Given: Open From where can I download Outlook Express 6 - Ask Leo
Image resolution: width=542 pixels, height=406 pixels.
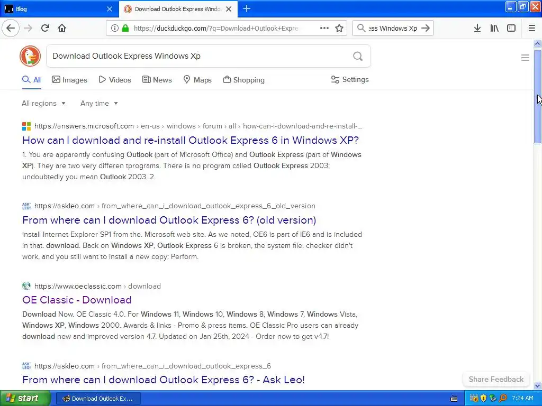Looking at the screenshot, I should click(x=164, y=380).
